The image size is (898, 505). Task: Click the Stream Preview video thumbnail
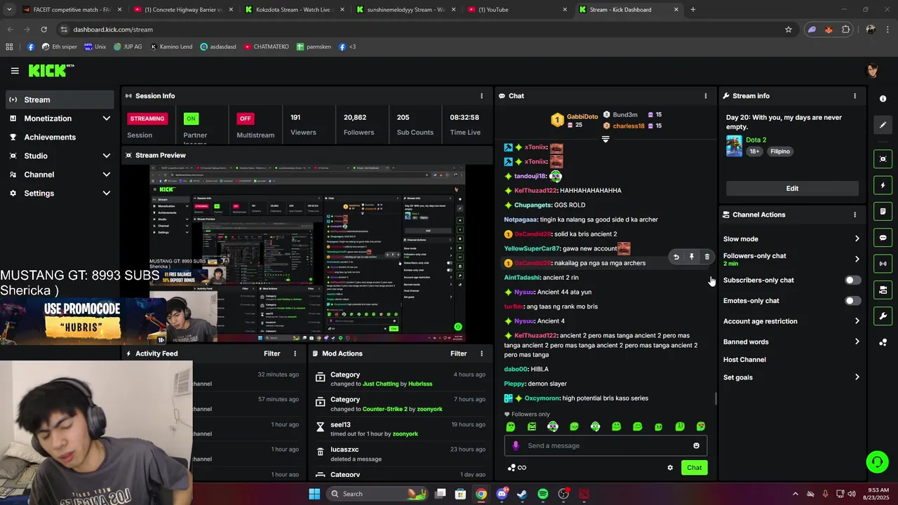coord(307,253)
